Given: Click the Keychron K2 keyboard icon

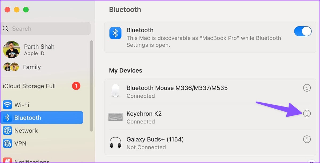Looking at the screenshot, I should (x=115, y=117).
